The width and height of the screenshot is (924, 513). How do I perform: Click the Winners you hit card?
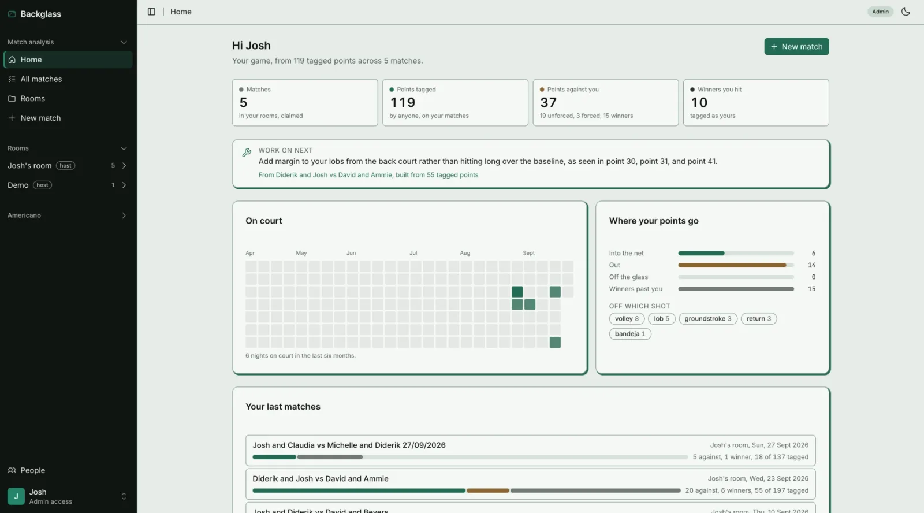point(756,102)
